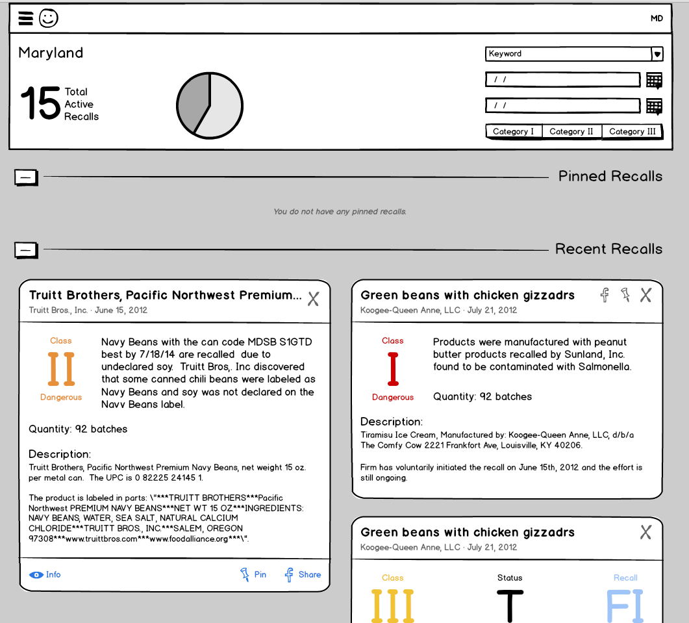Click pushpin icon on Class I Green beans card
Screen dimensions: 689x623
[x=625, y=295]
